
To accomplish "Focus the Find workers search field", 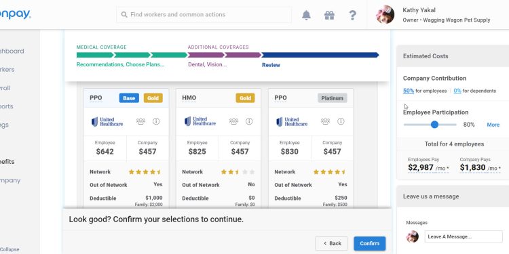I will tap(204, 15).
